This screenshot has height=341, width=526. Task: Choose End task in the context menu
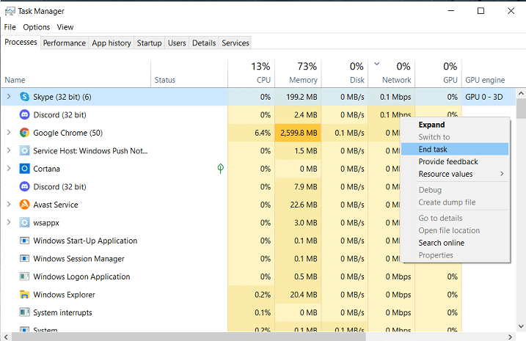tap(455, 149)
